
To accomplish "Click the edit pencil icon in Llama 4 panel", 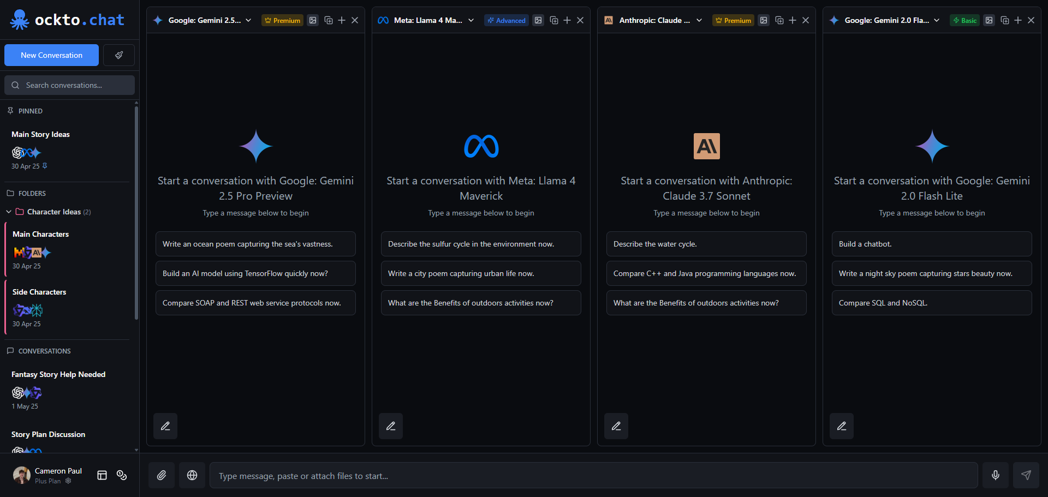I will tap(391, 426).
